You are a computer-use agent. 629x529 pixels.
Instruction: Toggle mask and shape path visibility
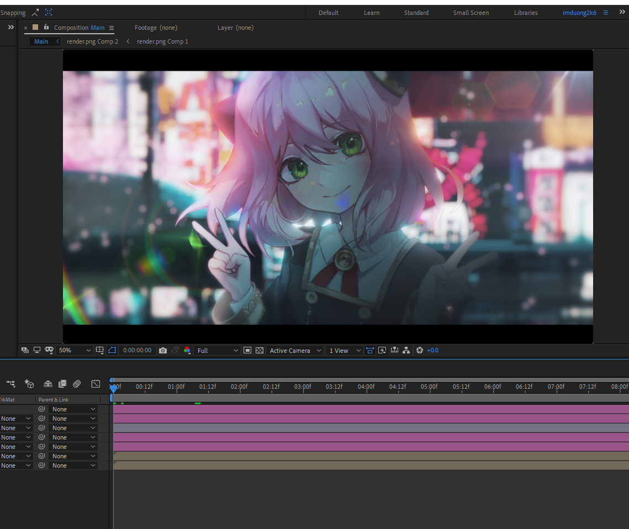click(x=112, y=350)
